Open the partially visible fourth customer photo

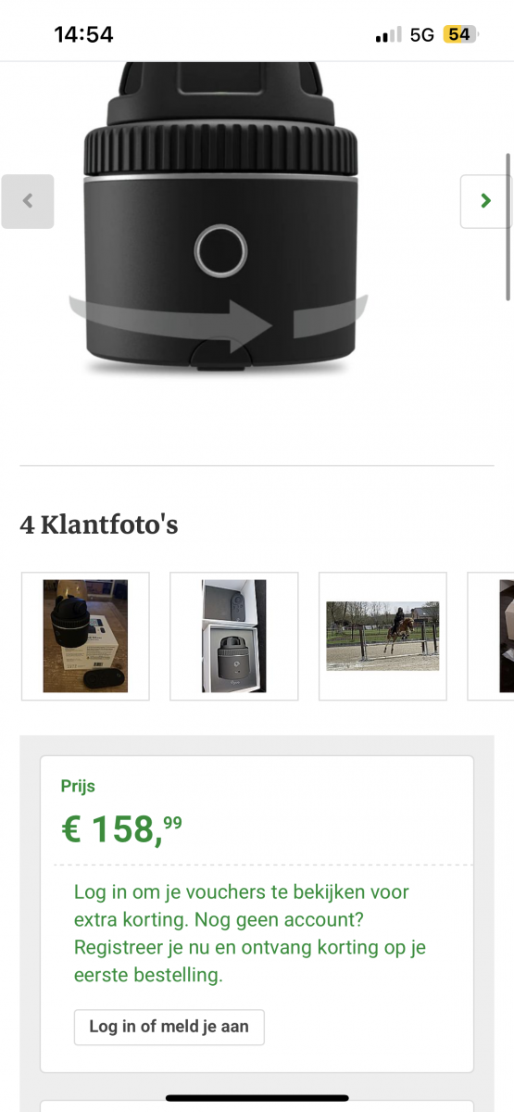tap(492, 636)
